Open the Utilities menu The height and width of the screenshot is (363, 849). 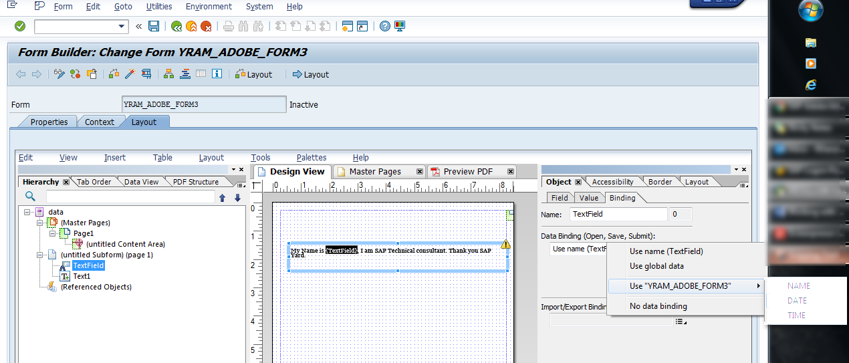click(x=159, y=7)
